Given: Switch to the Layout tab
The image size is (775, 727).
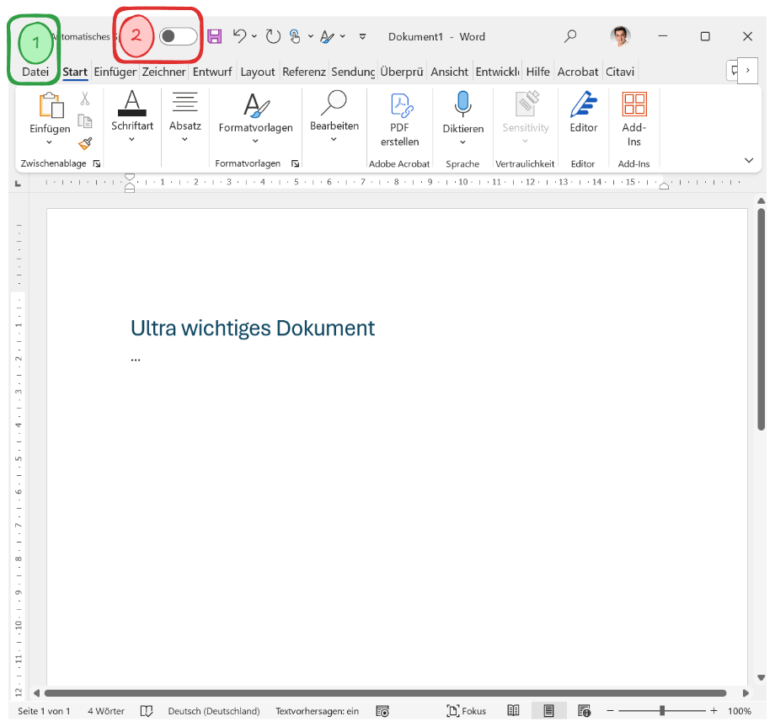Looking at the screenshot, I should 258,72.
